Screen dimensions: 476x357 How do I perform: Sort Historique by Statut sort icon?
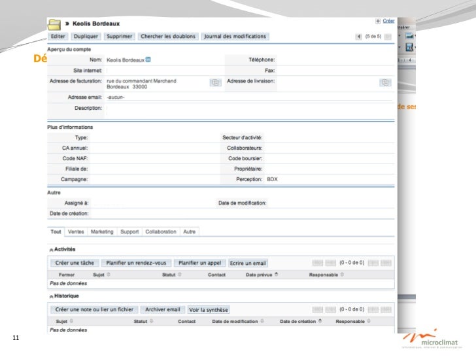coord(151,321)
